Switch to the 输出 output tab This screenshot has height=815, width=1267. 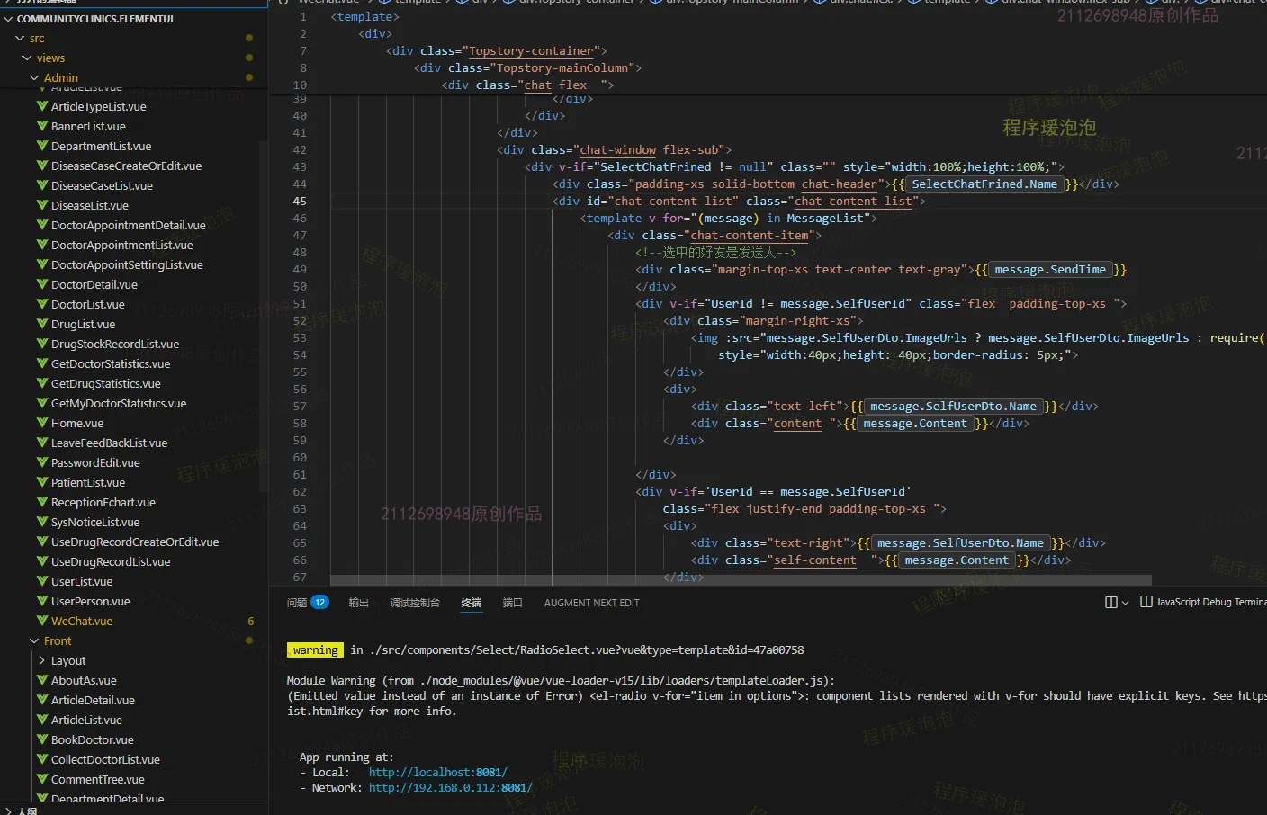click(x=359, y=603)
